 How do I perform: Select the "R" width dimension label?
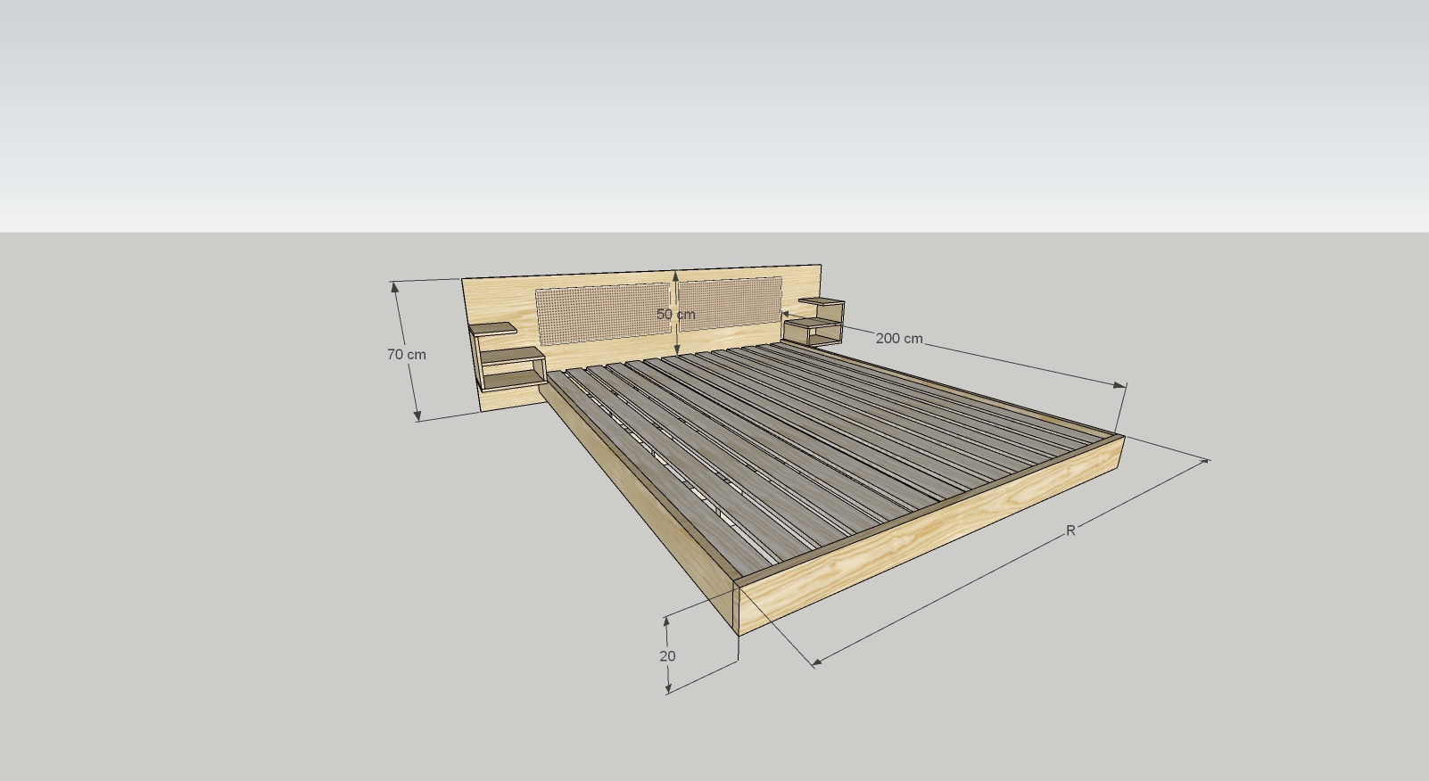[1071, 530]
